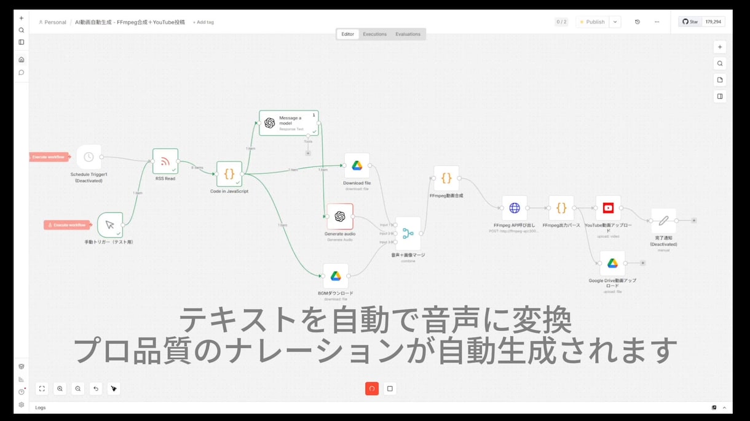Open help icon in sidebar
The height and width of the screenshot is (421, 750).
tap(22, 392)
